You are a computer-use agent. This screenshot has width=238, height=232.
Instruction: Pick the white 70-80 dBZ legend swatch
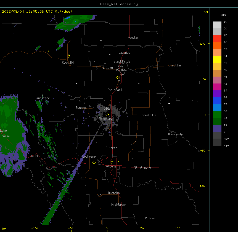tap(217, 25)
